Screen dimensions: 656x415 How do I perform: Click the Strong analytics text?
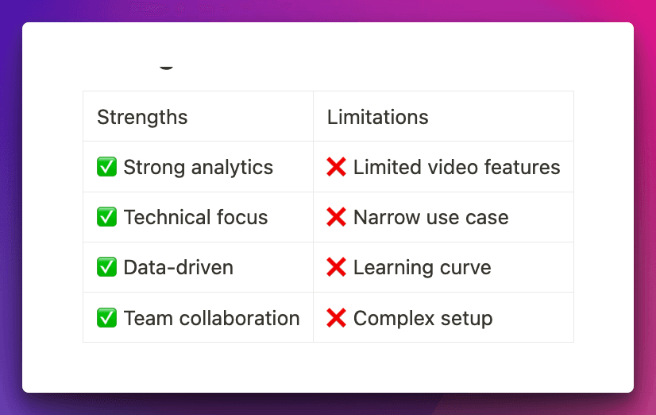coord(198,167)
